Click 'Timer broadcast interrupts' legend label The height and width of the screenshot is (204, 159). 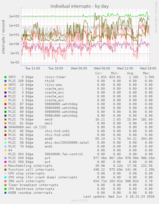[33, 185]
